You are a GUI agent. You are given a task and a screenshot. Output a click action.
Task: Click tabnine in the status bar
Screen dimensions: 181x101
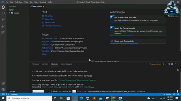point(14,94)
